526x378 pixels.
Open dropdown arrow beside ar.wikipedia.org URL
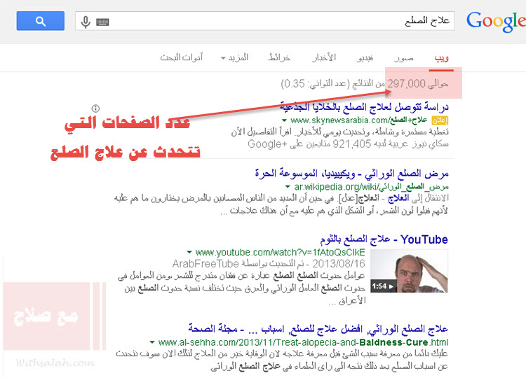[x=288, y=187]
